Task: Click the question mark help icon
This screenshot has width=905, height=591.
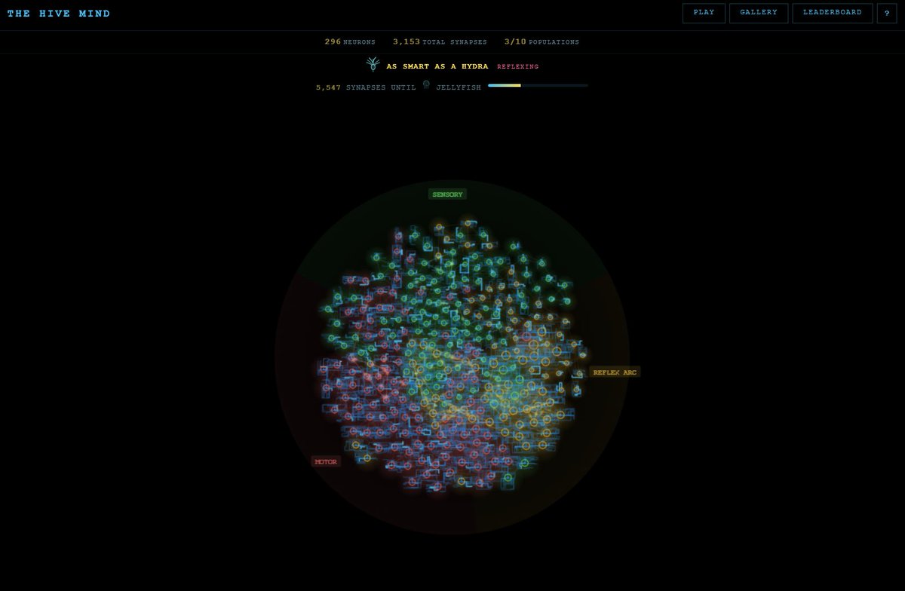Action: tap(886, 13)
